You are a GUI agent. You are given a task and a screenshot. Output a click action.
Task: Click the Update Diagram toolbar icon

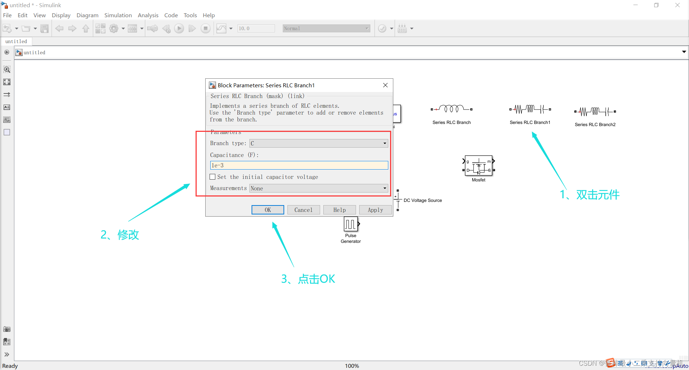coord(153,28)
